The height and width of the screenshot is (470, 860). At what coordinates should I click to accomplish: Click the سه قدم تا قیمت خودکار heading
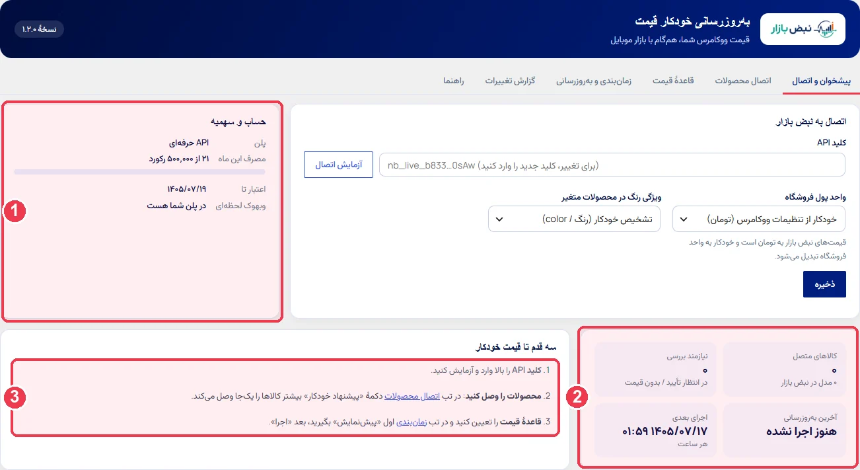515,346
